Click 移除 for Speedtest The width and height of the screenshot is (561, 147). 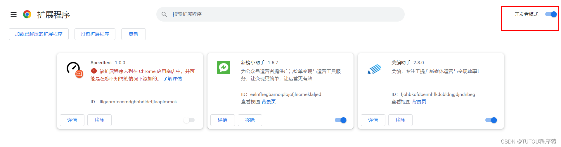(99, 120)
